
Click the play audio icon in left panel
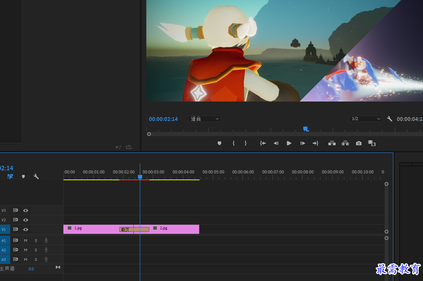tap(119, 147)
